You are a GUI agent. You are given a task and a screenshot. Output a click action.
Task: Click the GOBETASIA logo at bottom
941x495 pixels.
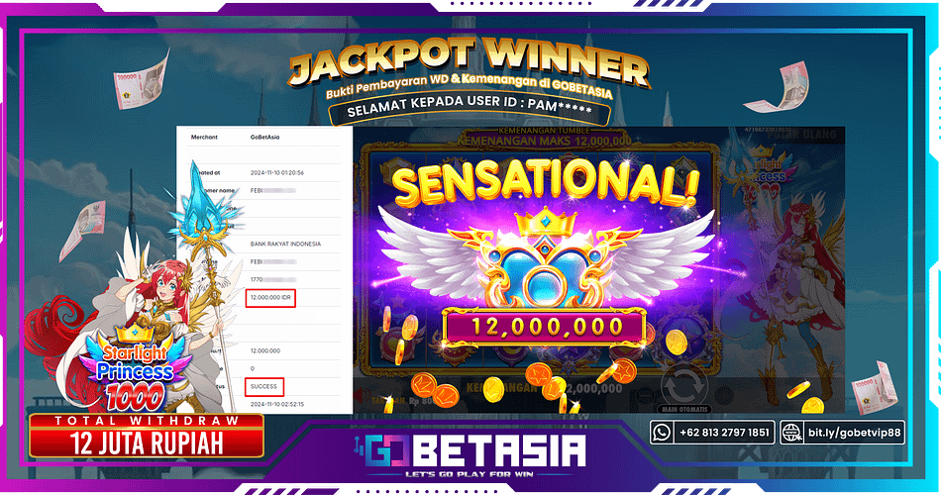tap(470, 454)
